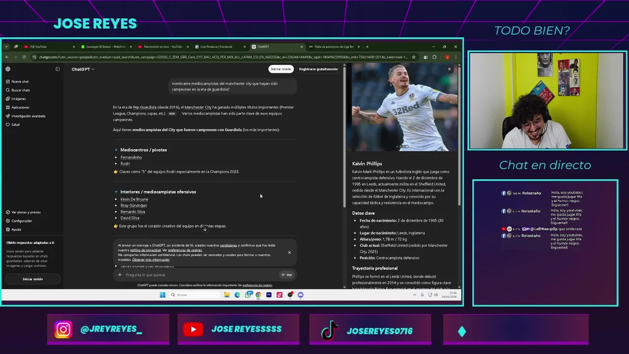Open Premiere Pro from the taskbar
The height and width of the screenshot is (354, 629).
pyautogui.click(x=269, y=295)
